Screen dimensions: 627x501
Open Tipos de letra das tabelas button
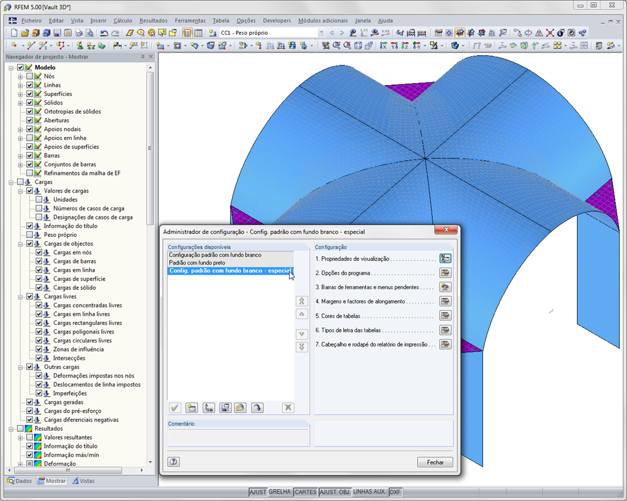(445, 330)
